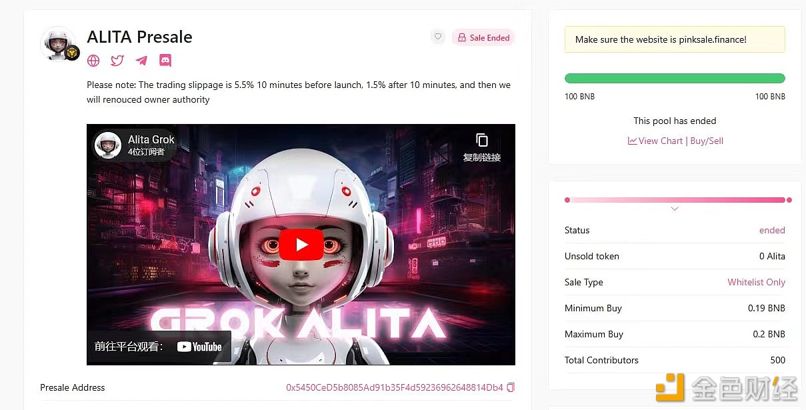Select the '0 Alita' unsold token value

[x=772, y=256]
